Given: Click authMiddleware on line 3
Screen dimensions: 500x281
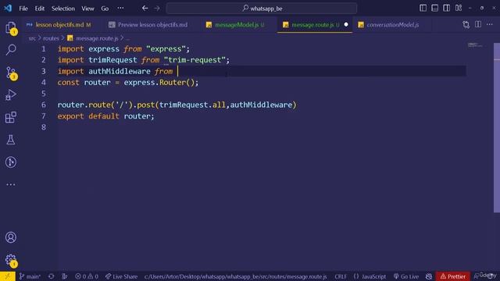Looking at the screenshot, I should [120, 71].
